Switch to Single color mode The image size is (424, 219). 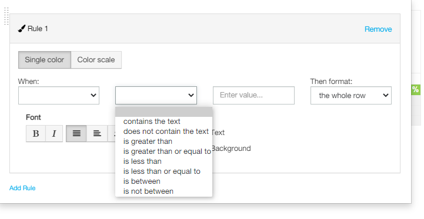coord(45,60)
